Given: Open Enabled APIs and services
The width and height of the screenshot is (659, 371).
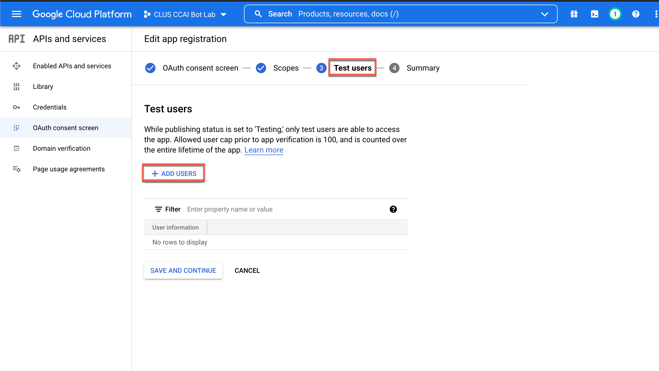Looking at the screenshot, I should point(66,66).
